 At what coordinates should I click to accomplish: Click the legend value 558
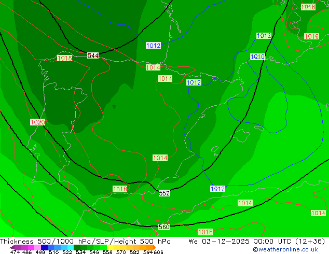point(107,252)
